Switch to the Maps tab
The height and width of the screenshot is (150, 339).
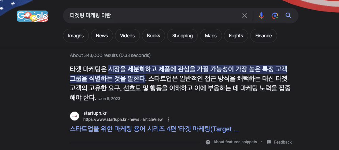[x=211, y=36]
